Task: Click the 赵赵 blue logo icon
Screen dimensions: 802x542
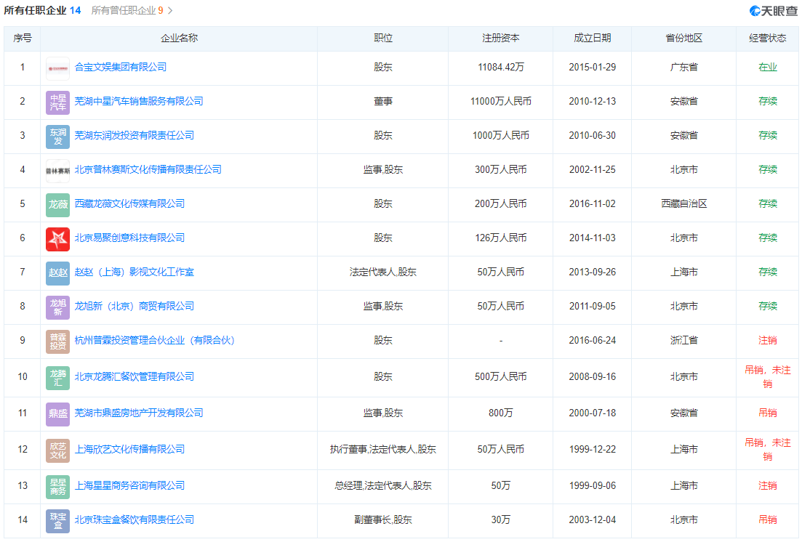Action: [x=57, y=273]
